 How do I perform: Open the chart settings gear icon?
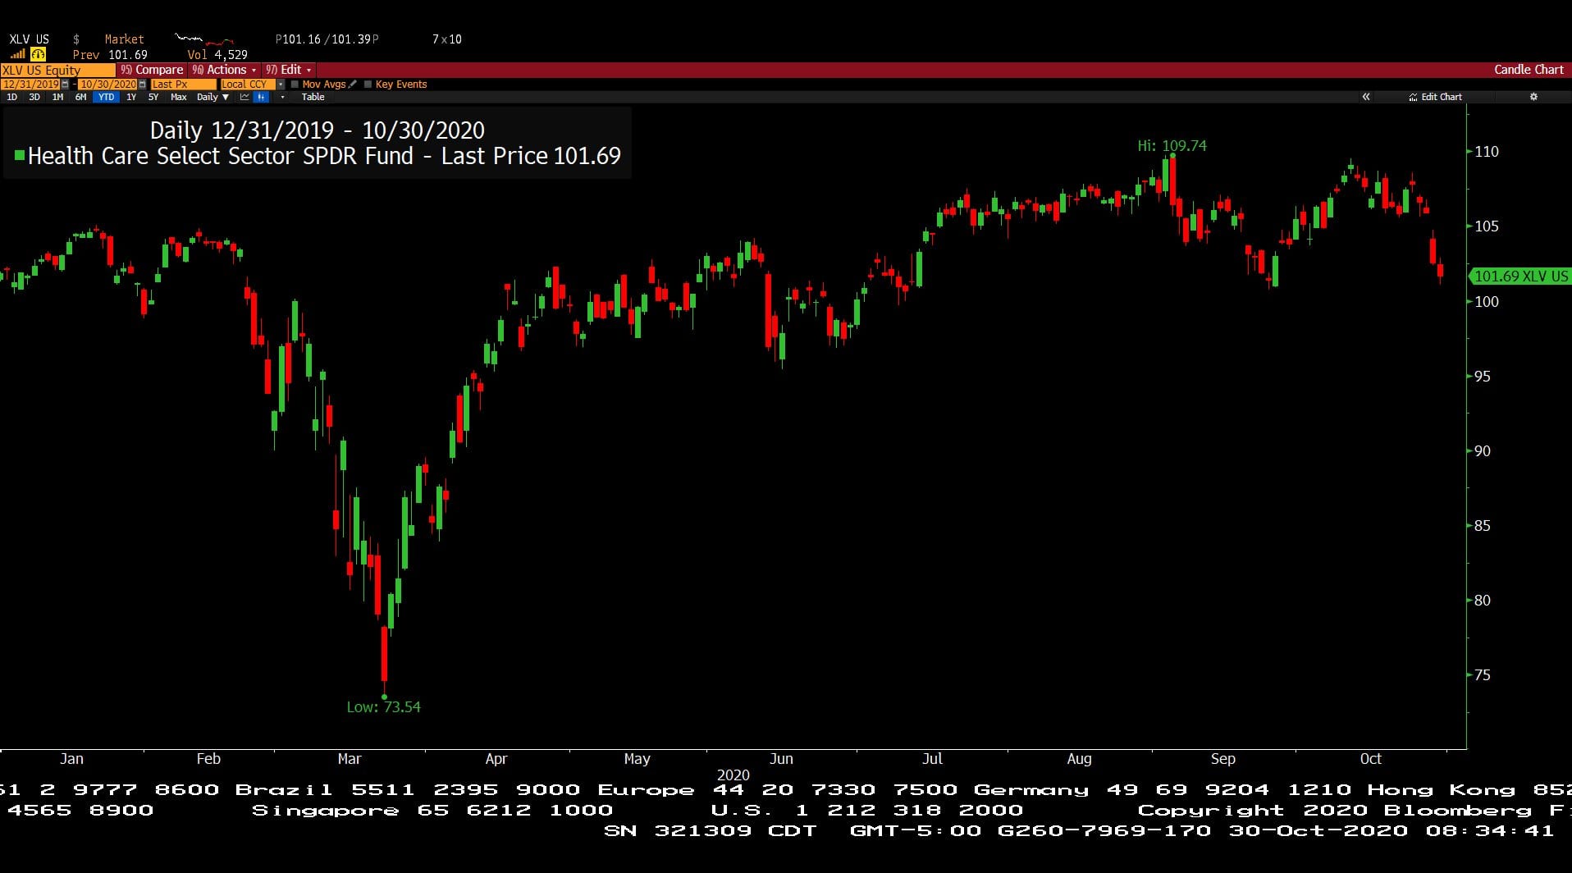click(1533, 97)
